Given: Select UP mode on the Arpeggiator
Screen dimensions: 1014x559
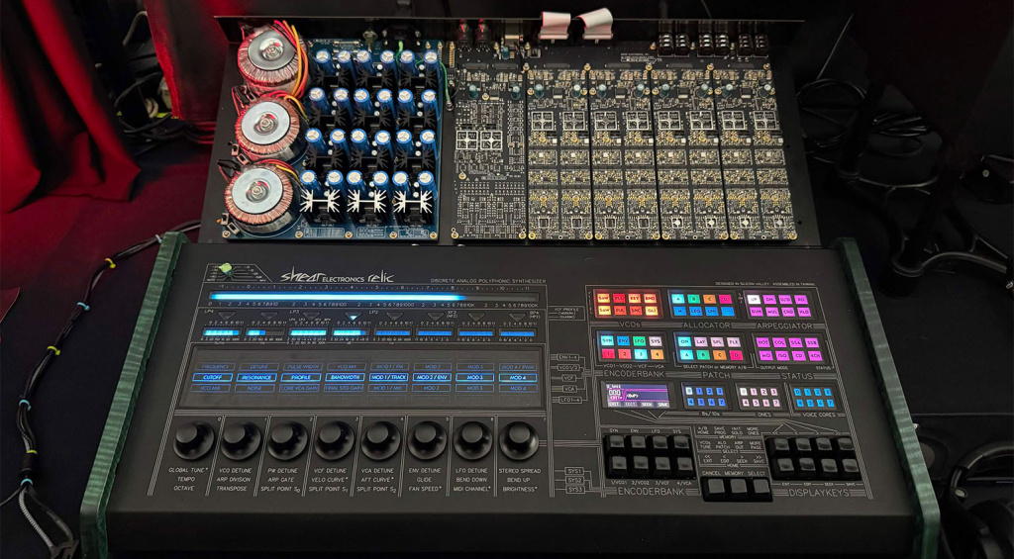Looking at the screenshot, I should (x=754, y=299).
